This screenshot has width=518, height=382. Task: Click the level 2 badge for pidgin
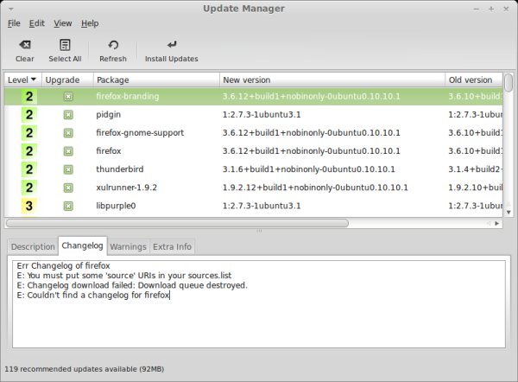30,114
